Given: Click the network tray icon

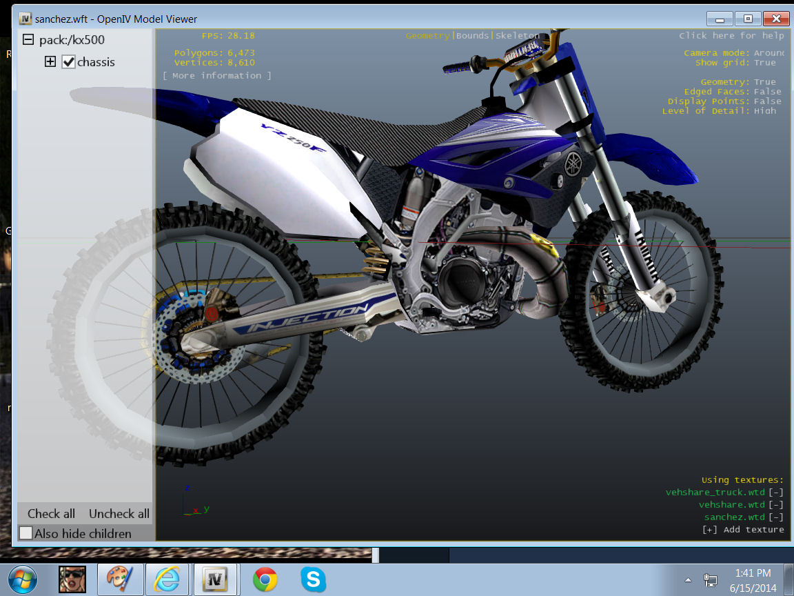Looking at the screenshot, I should pyautogui.click(x=711, y=579).
